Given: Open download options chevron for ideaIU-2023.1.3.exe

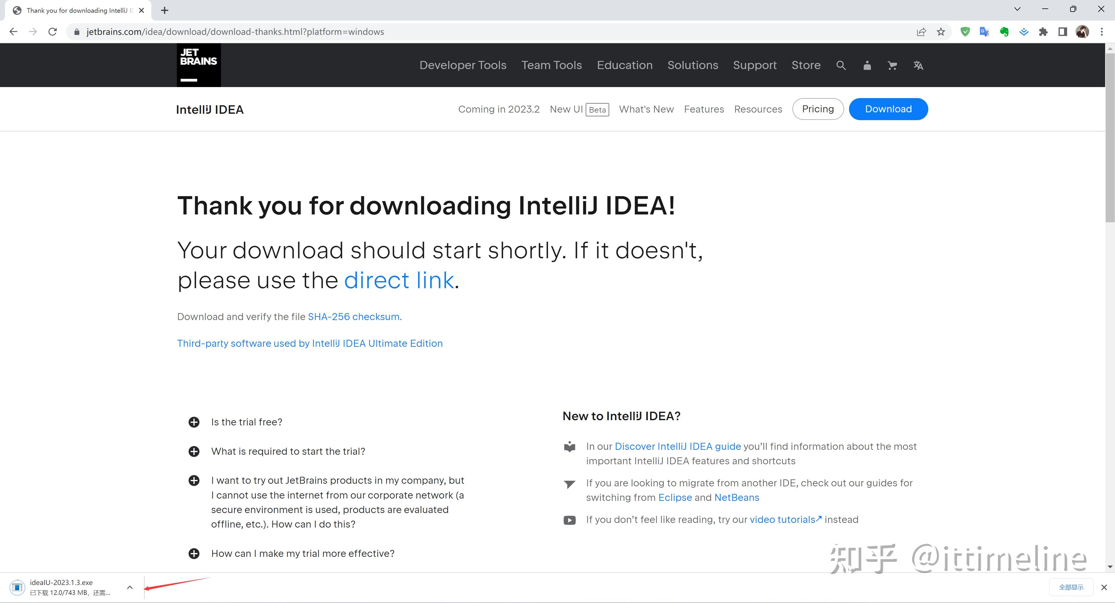Looking at the screenshot, I should pos(130,587).
